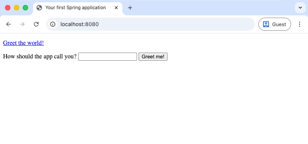Open the Guest profile button
Screen dimensions: 308x144
(x=275, y=24)
